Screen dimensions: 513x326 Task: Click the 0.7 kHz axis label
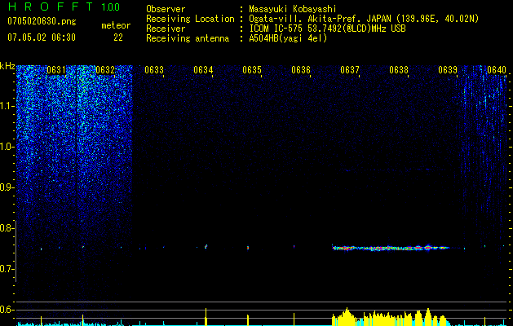[x=6, y=269]
